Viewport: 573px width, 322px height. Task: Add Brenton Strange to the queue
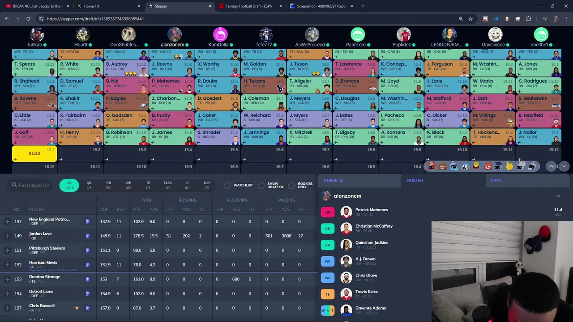click(x=7, y=279)
